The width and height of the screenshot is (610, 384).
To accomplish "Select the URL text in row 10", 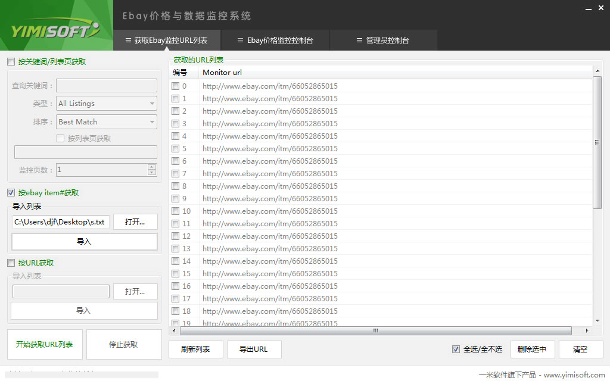I will pyautogui.click(x=270, y=211).
